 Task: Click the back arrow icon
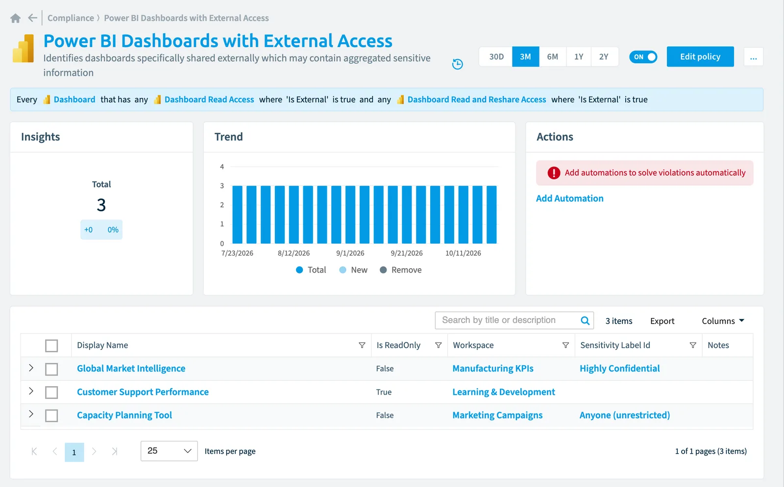tap(32, 18)
